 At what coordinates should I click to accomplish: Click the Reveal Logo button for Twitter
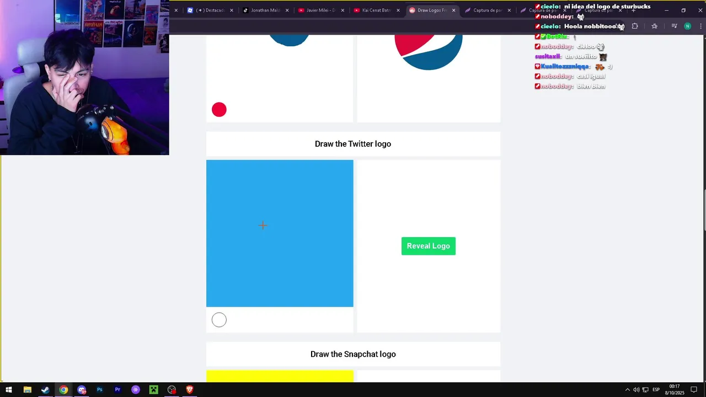point(429,246)
